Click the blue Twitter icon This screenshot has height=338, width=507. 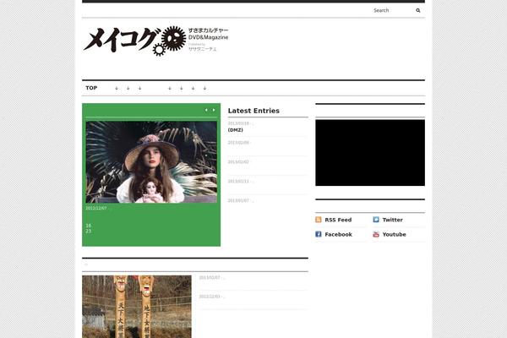coord(376,220)
